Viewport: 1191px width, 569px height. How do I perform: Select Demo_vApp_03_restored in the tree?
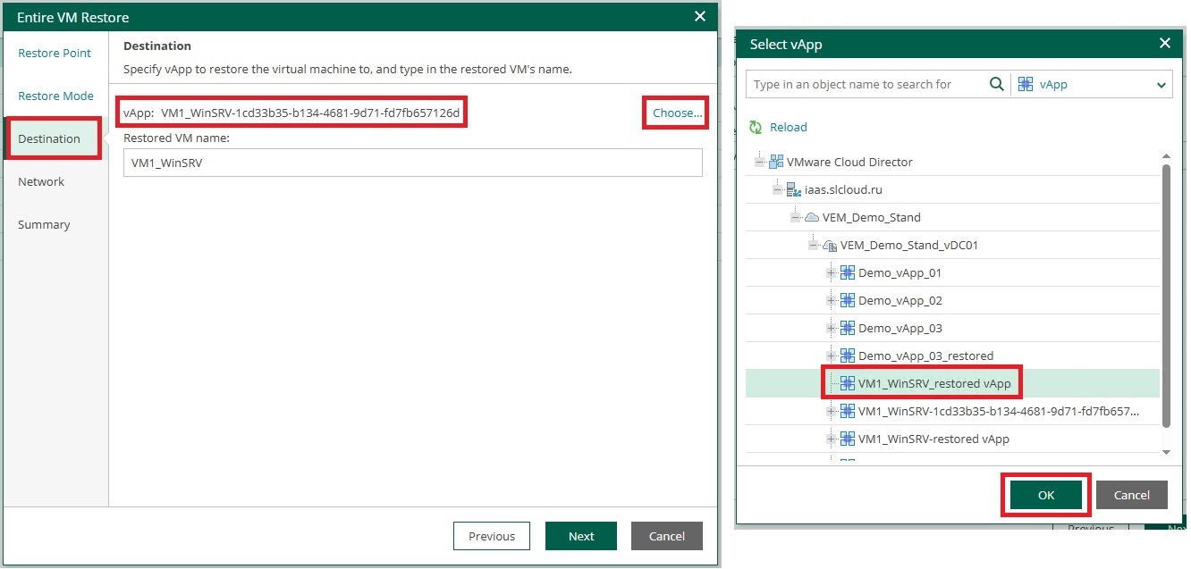coord(925,356)
